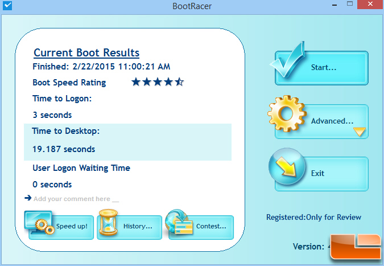384x266 pixels.
Task: Open the Advanced... button
Action: (x=321, y=121)
